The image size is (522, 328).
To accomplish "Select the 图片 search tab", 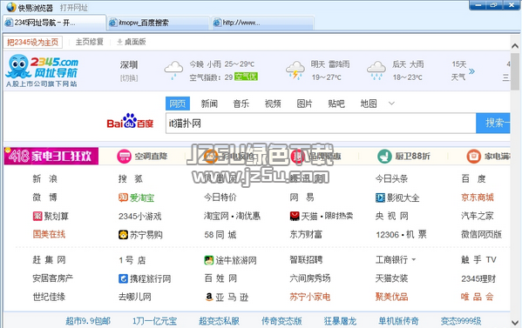I will coord(305,104).
